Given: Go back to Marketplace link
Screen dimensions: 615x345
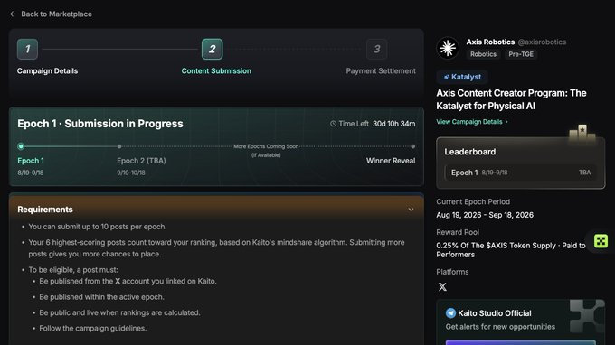Looking at the screenshot, I should click(56, 14).
